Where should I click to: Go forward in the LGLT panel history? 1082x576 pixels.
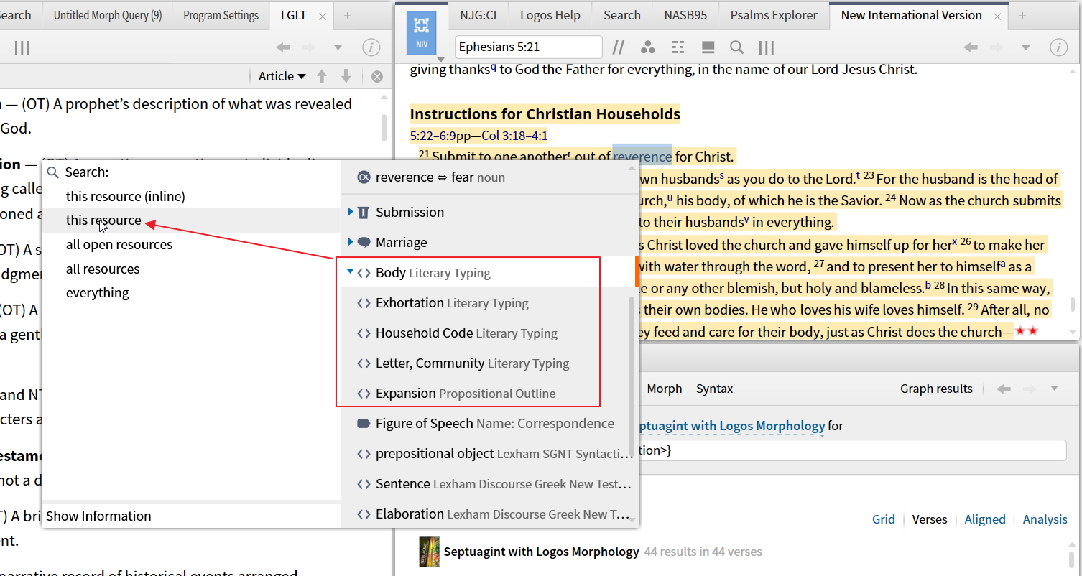click(x=308, y=47)
